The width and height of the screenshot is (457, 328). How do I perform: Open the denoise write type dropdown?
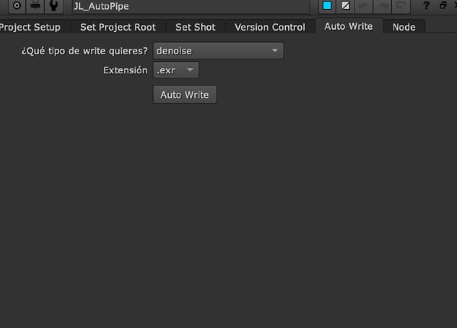click(218, 50)
